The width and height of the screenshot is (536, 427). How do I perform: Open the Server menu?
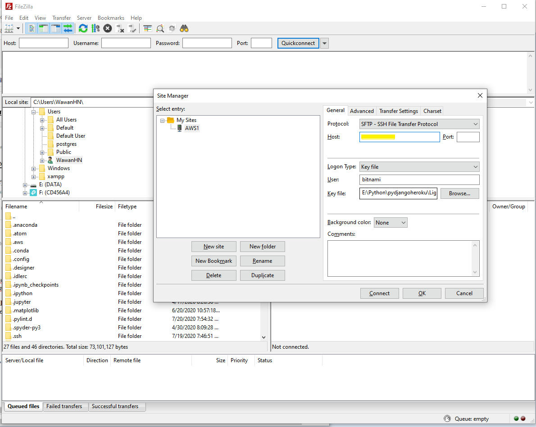(x=84, y=18)
